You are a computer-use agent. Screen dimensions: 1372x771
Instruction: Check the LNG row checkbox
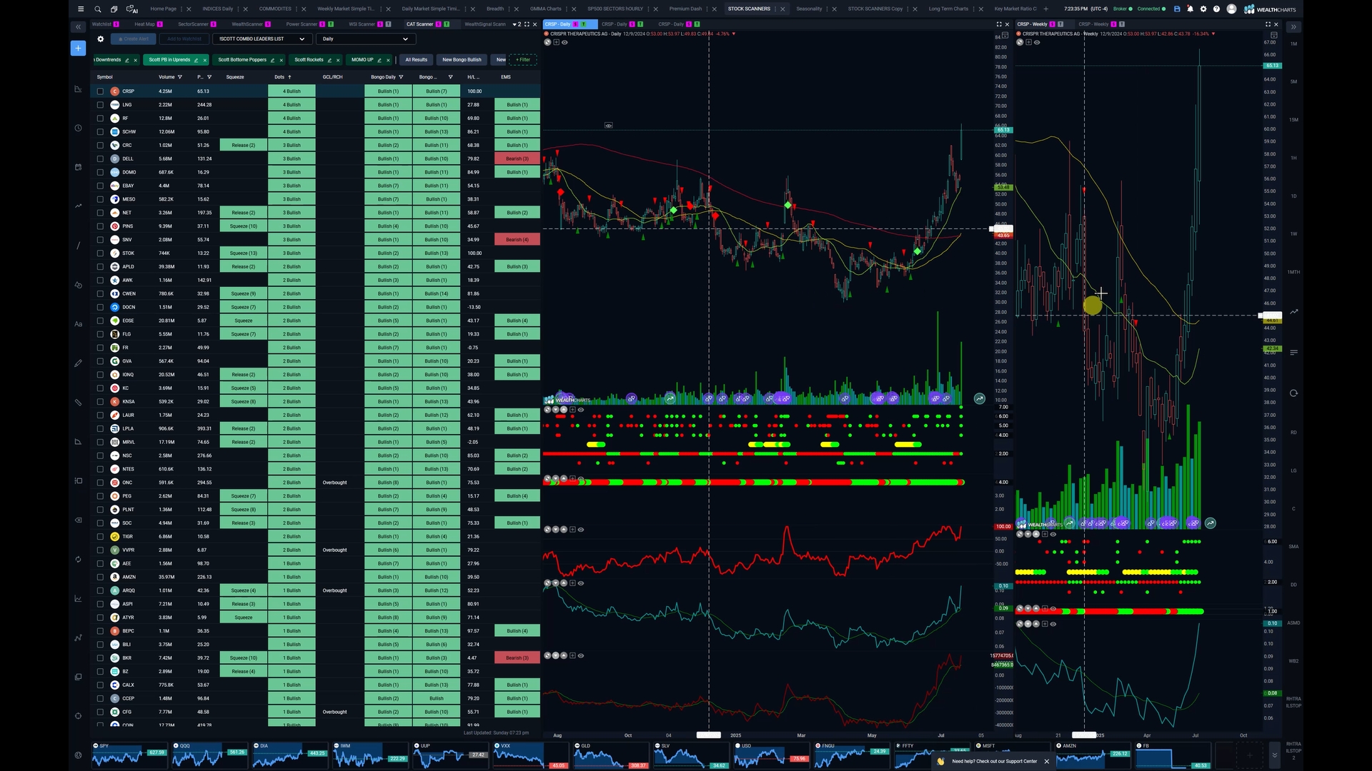(100, 105)
